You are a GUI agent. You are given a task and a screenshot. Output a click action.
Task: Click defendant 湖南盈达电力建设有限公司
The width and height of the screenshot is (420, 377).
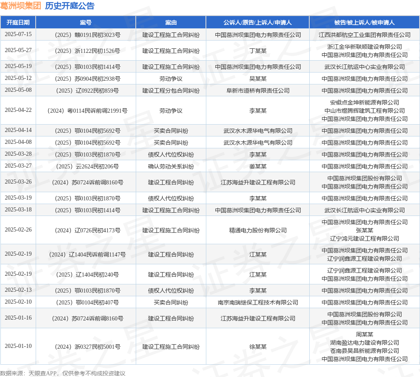click(x=365, y=343)
